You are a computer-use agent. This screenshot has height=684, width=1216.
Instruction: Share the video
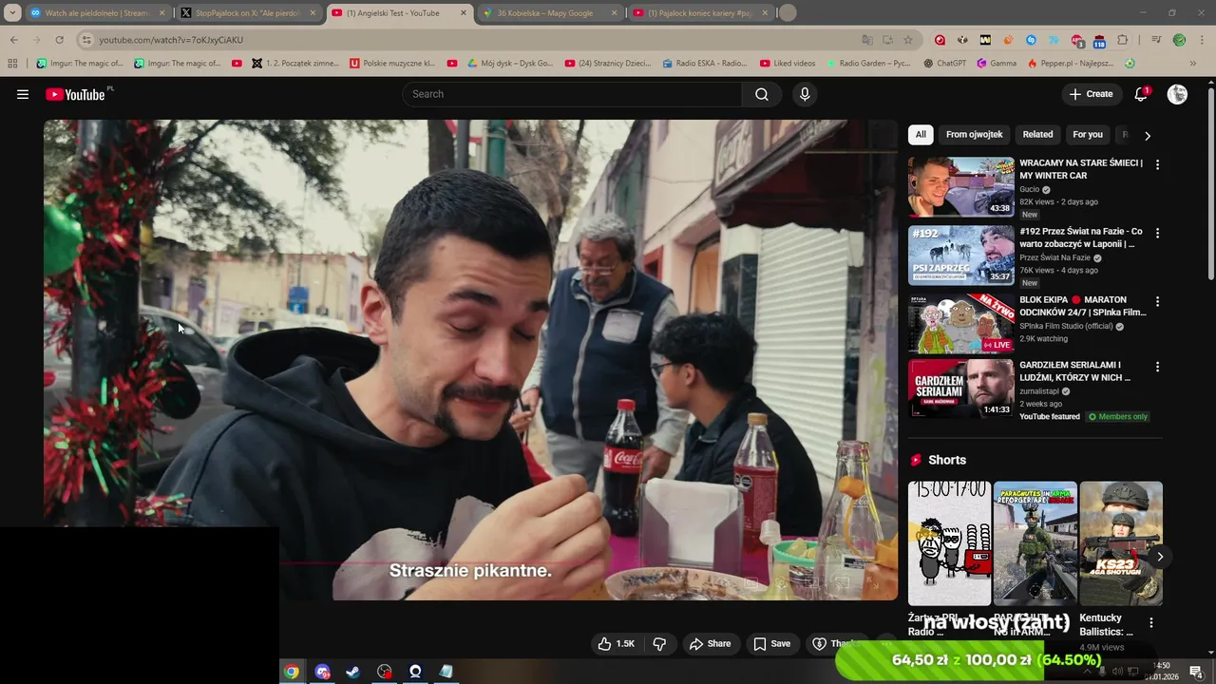[710, 644]
